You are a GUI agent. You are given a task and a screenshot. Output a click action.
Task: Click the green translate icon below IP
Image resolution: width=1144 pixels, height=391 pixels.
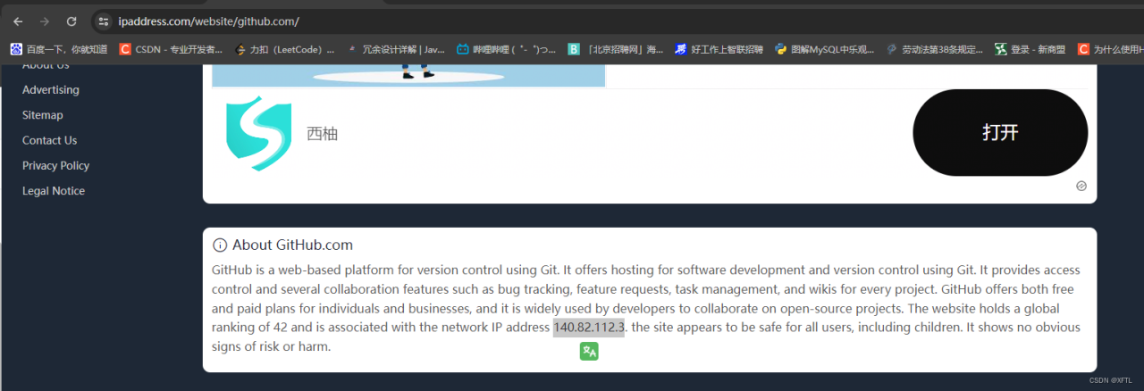(x=588, y=352)
